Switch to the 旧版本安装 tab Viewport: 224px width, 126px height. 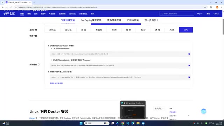tap(133, 20)
